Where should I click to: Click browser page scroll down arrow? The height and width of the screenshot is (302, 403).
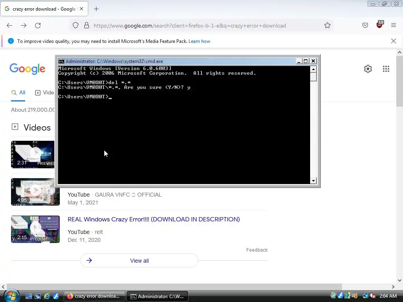[x=399, y=280]
